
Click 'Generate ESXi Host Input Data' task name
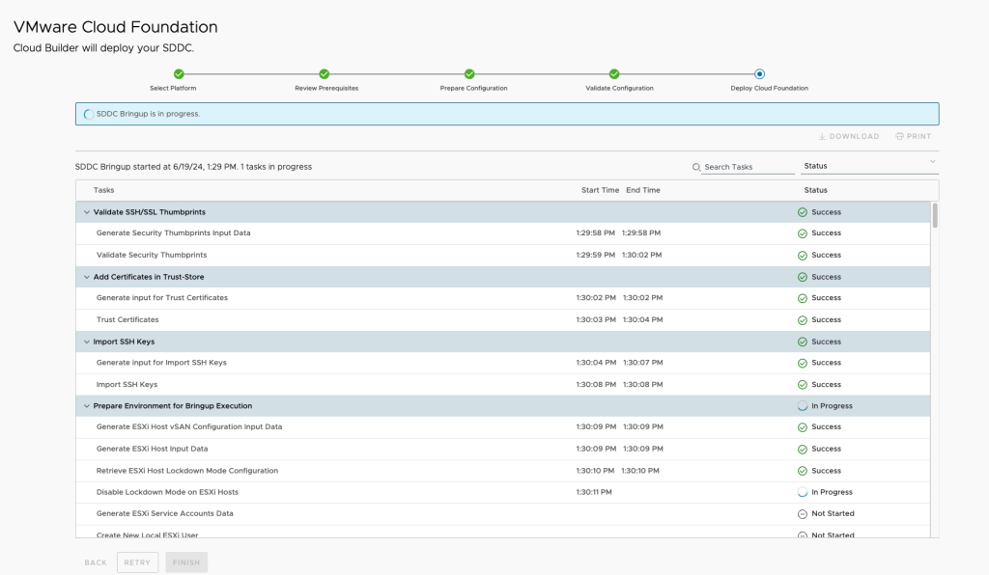152,449
